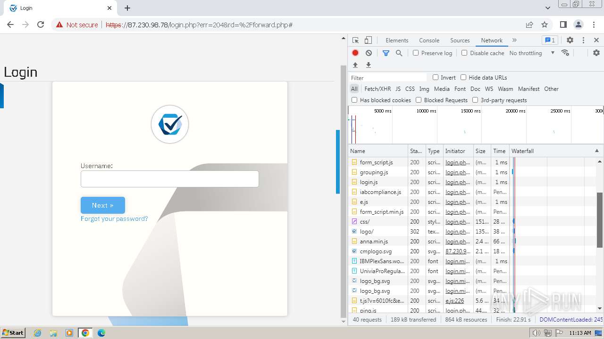The image size is (604, 339).
Task: Open new browser tab
Action: click(x=127, y=8)
